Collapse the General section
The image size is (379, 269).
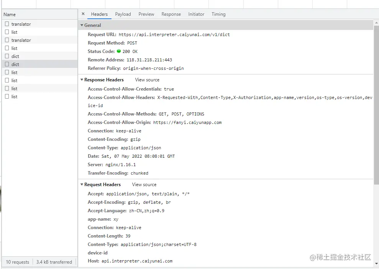[82, 25]
